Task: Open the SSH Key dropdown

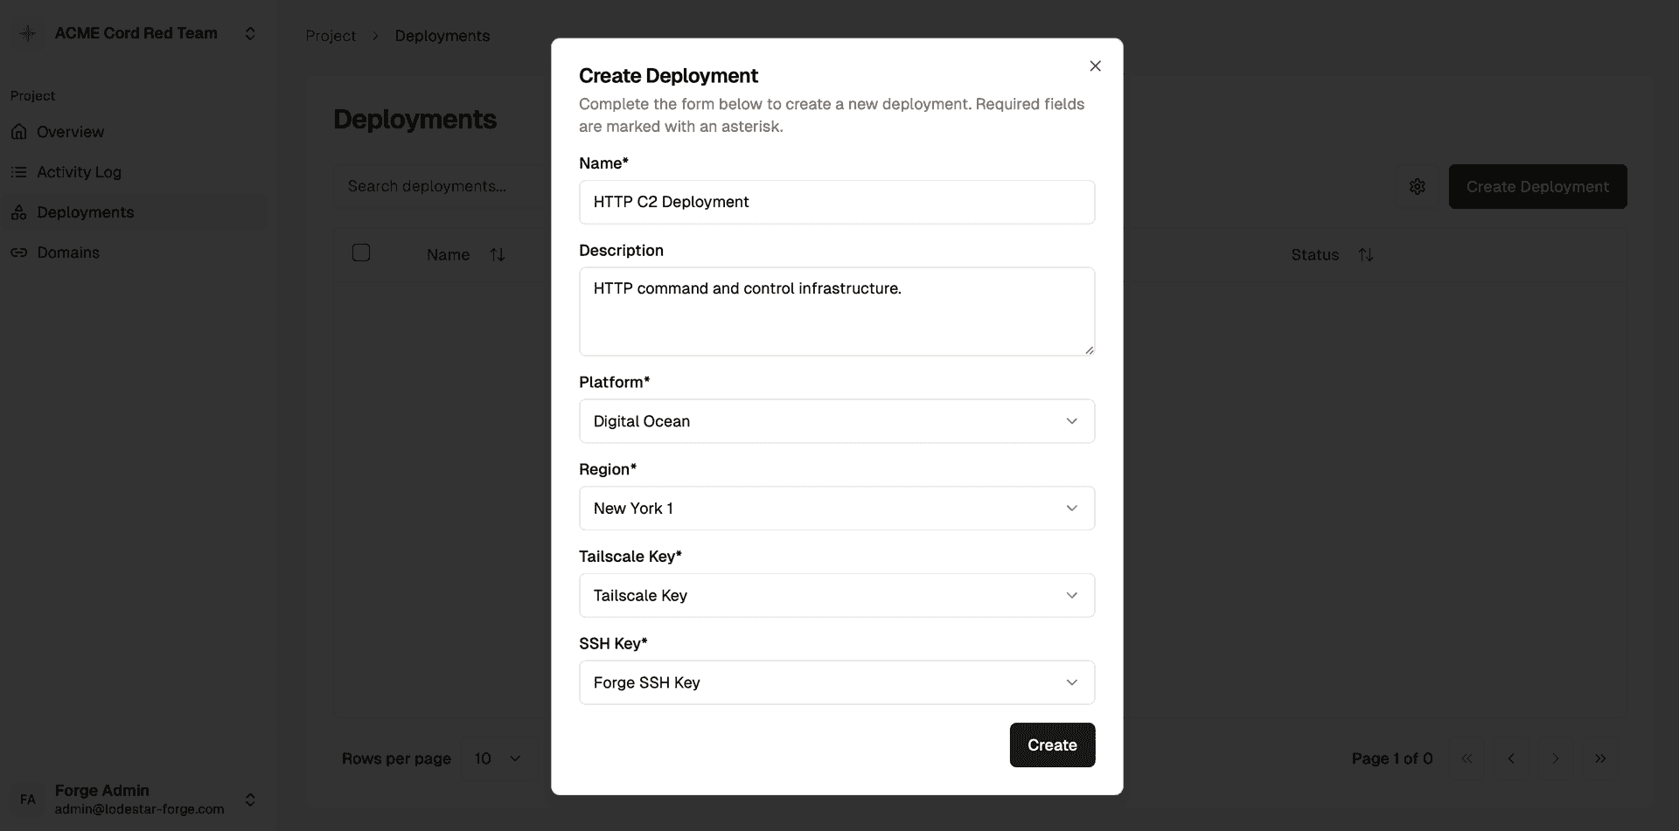Action: (x=837, y=682)
